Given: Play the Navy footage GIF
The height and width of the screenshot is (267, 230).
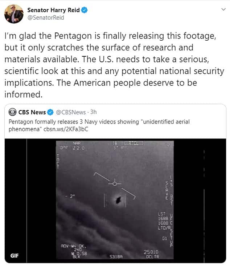Looking at the screenshot, I should [x=115, y=201].
